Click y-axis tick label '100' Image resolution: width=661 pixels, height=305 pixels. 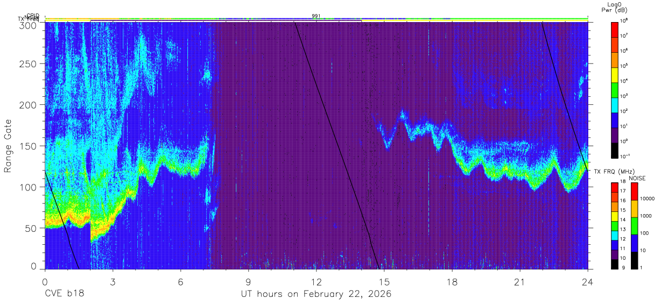tap(29, 187)
